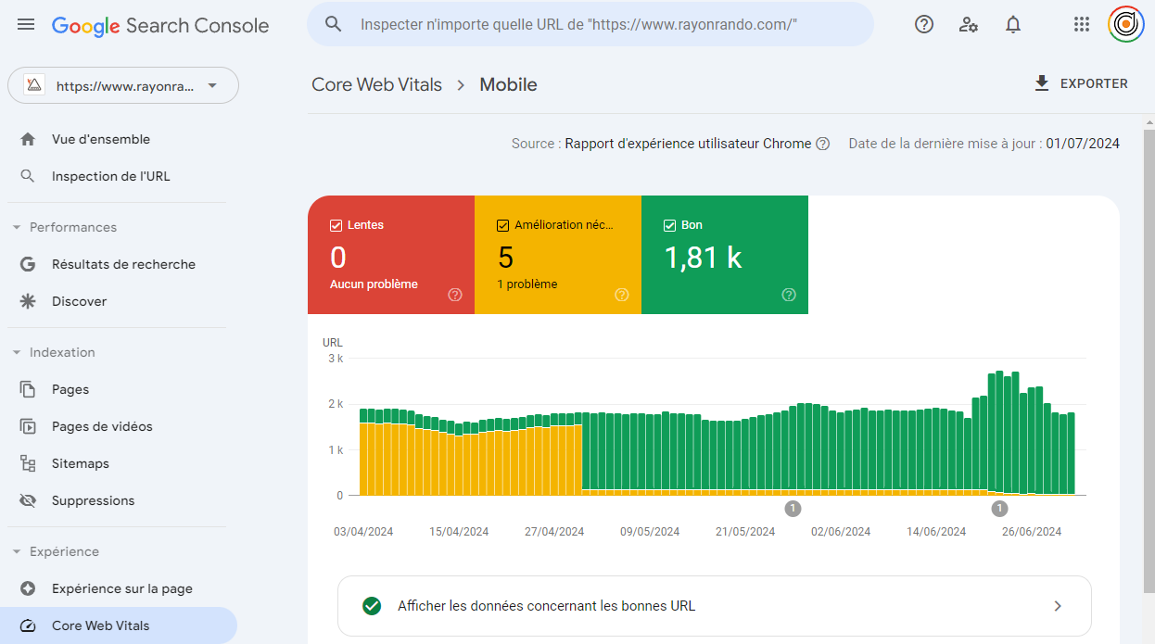The width and height of the screenshot is (1155, 644).
Task: Open the hamburger main menu
Action: click(x=26, y=24)
